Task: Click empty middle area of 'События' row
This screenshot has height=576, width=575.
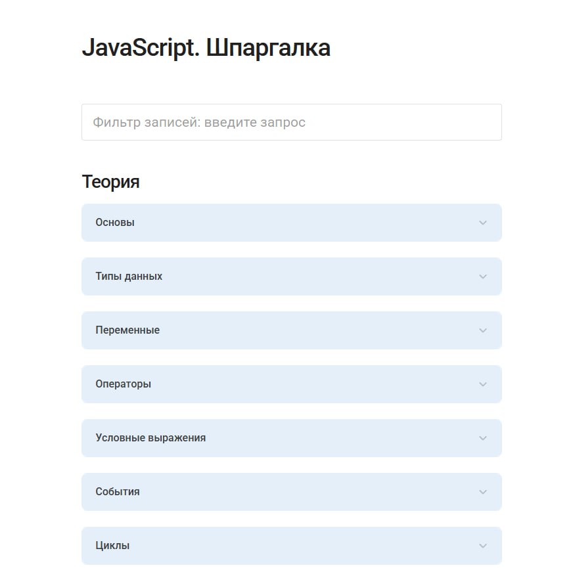Action: (x=296, y=492)
